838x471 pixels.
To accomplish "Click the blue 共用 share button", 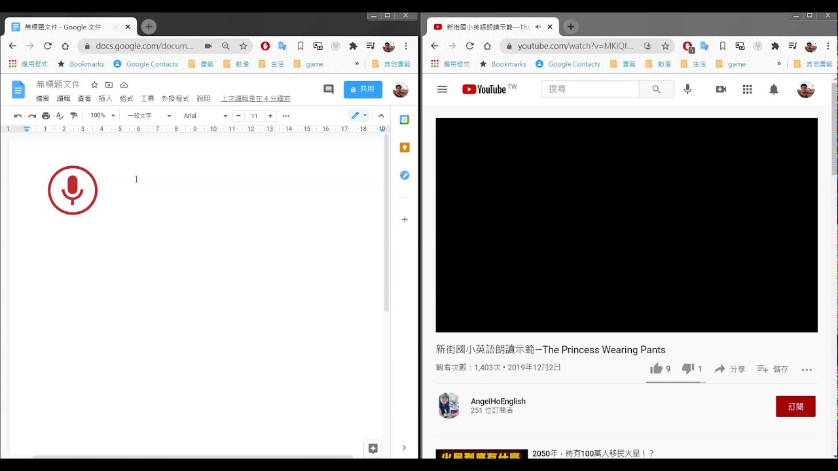I will pos(363,90).
